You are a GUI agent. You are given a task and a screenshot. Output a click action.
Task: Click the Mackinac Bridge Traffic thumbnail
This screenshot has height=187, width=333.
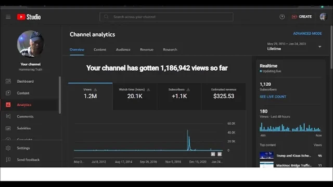coord(267,164)
